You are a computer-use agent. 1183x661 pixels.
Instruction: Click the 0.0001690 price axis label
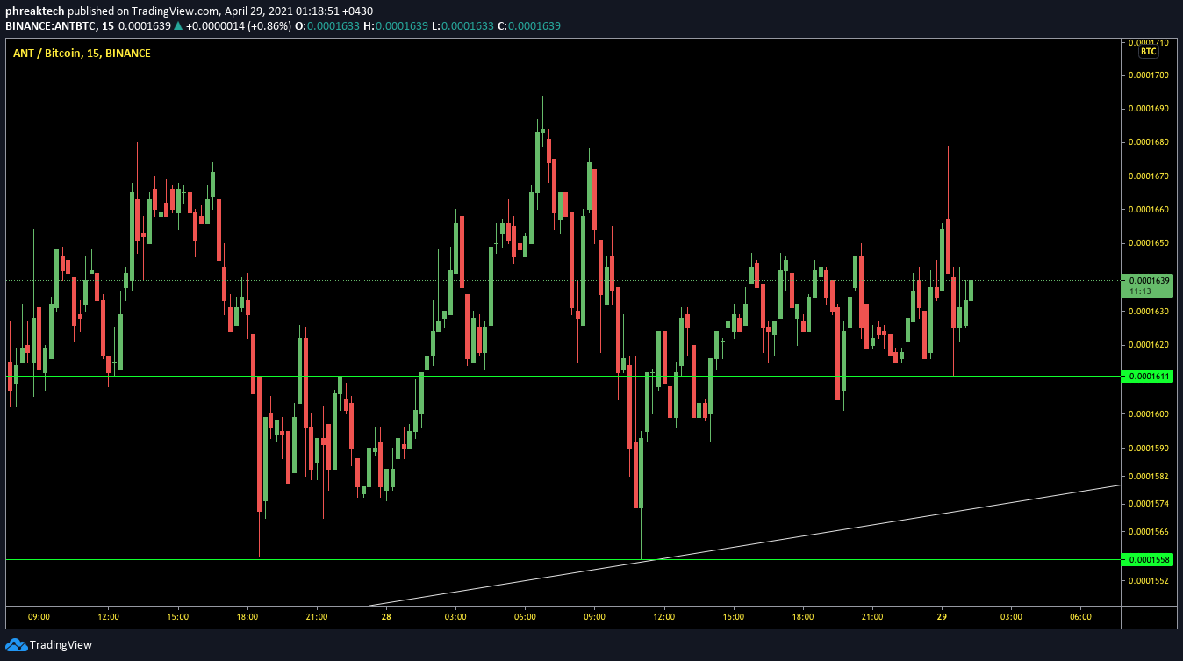(x=1150, y=109)
